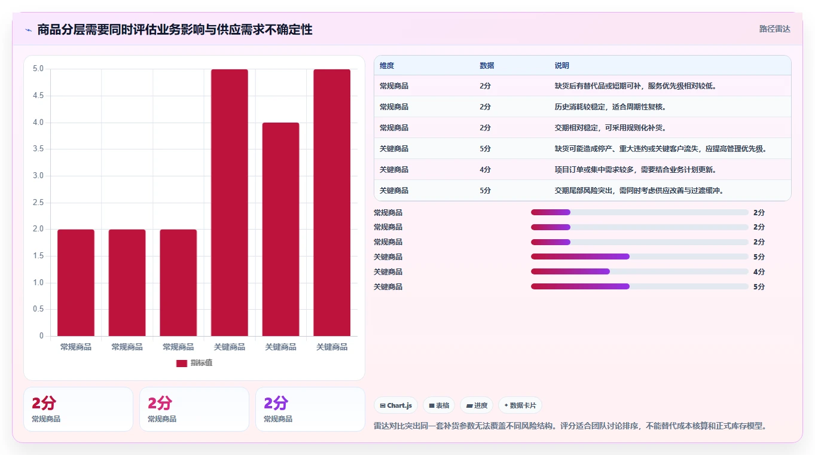Screen dimensions: 815x455
Task: Click the row 项目订单或集中需求较多
Action: (582, 169)
